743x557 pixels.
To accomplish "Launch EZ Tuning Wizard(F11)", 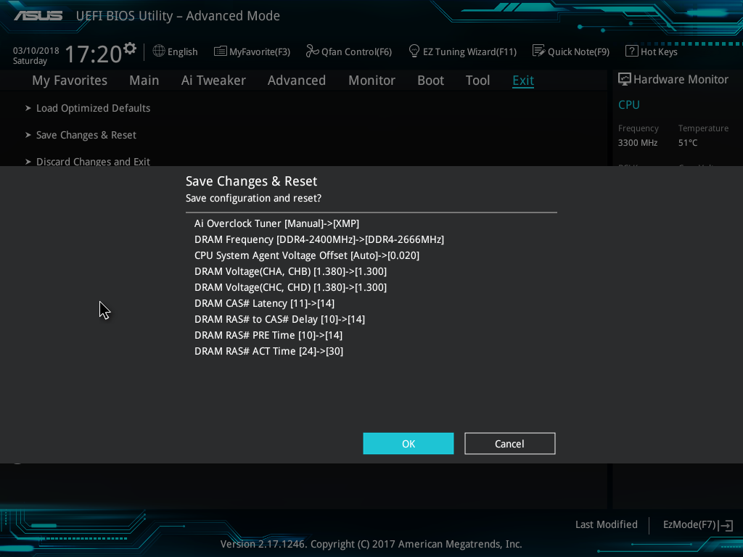I will (469, 51).
